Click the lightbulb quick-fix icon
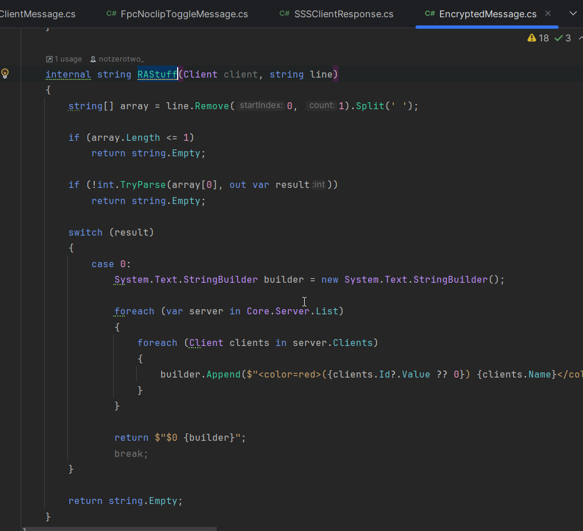The width and height of the screenshot is (583, 531). [5, 73]
